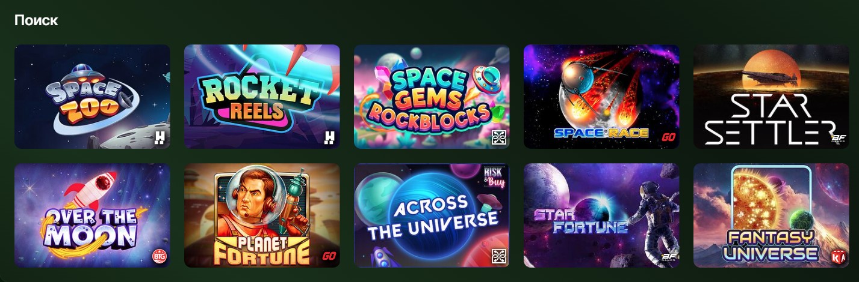Launch the Over the Moon game
The image size is (859, 282).
[92, 215]
